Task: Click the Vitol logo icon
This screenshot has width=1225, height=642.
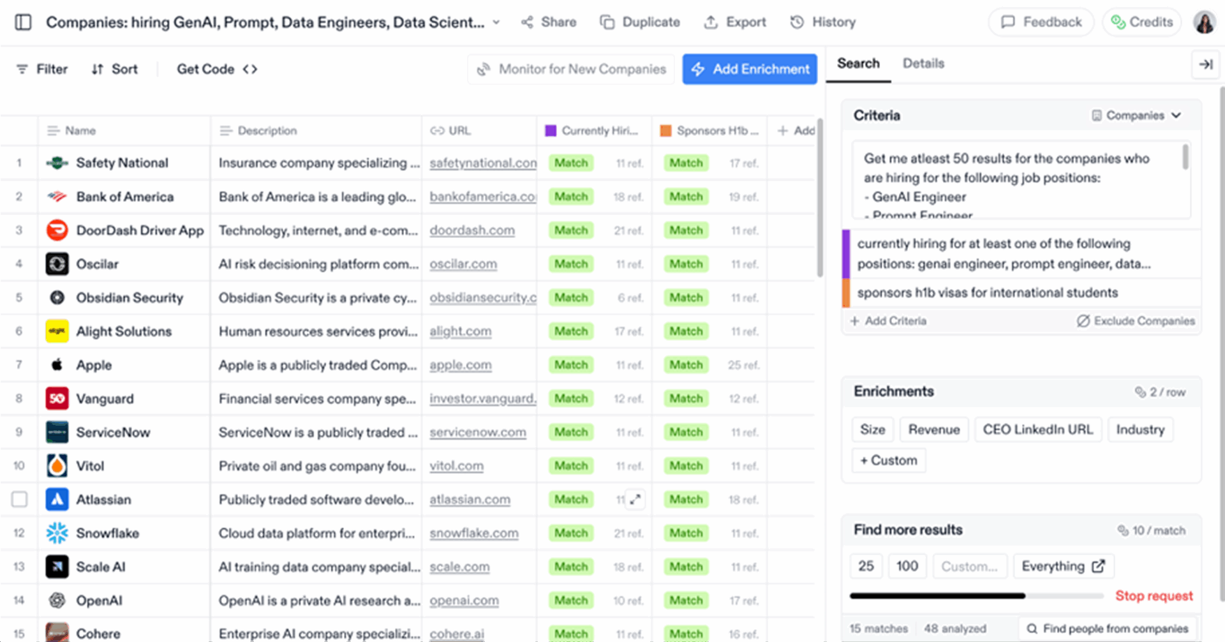Action: [57, 466]
